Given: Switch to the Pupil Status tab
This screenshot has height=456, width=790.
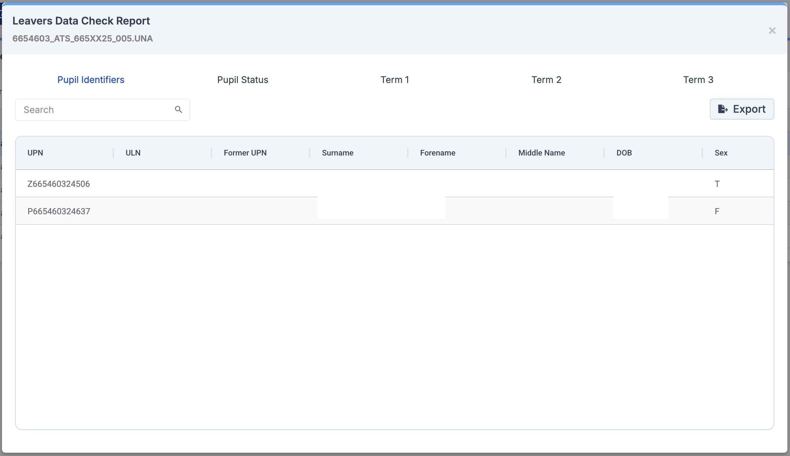Looking at the screenshot, I should coord(242,80).
